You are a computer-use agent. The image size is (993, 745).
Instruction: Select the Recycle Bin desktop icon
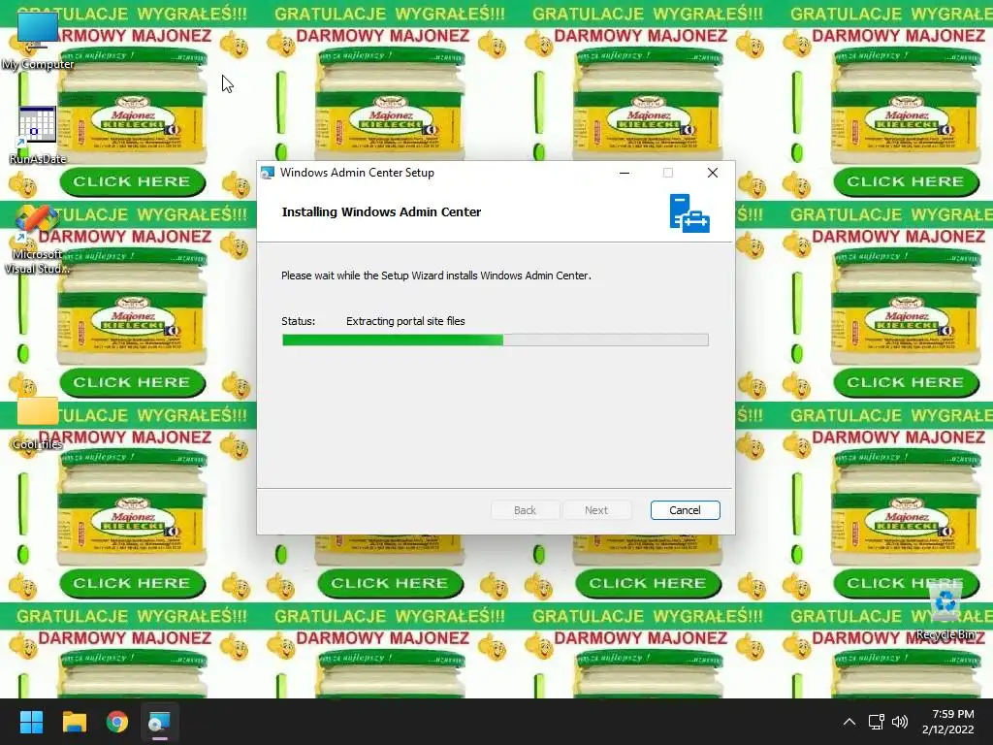(x=945, y=612)
